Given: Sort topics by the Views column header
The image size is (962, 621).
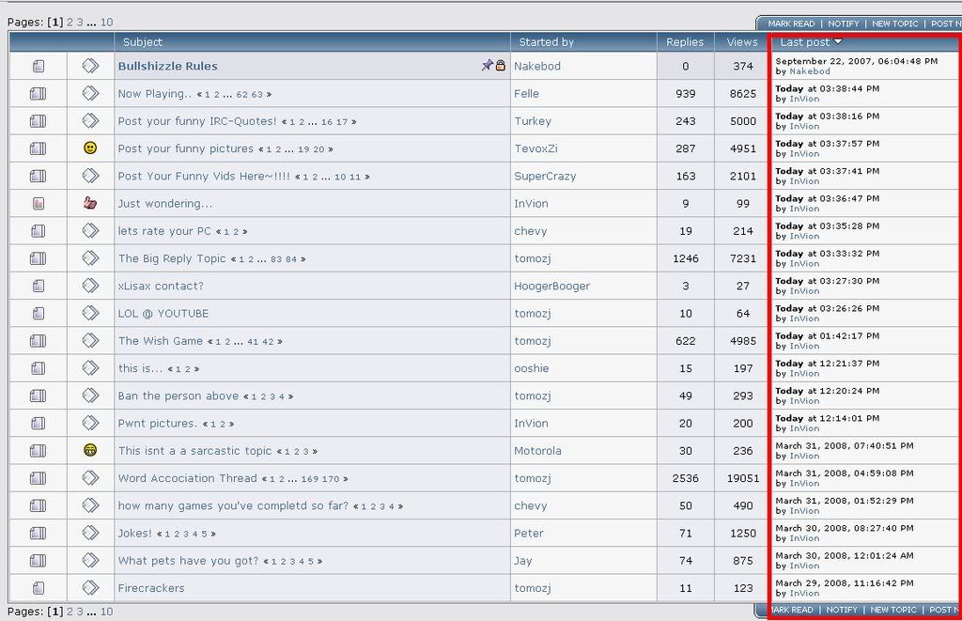Looking at the screenshot, I should (x=742, y=42).
